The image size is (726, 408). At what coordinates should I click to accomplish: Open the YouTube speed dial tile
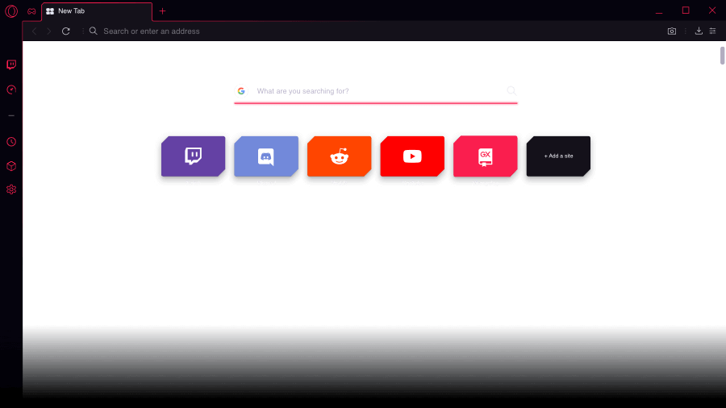tap(412, 156)
